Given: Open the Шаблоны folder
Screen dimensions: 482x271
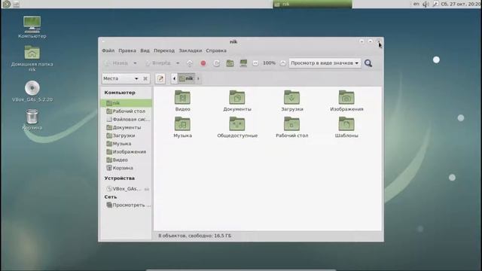Looking at the screenshot, I should 346,127.
